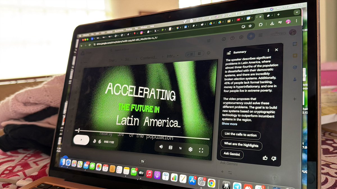The height and width of the screenshot is (189, 337).
Task: Toggle video captions
Action: click(x=170, y=147)
